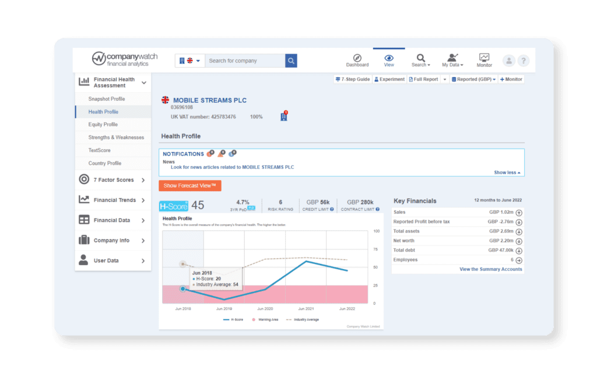Open the Reported (GBP) currency dropdown

point(473,79)
